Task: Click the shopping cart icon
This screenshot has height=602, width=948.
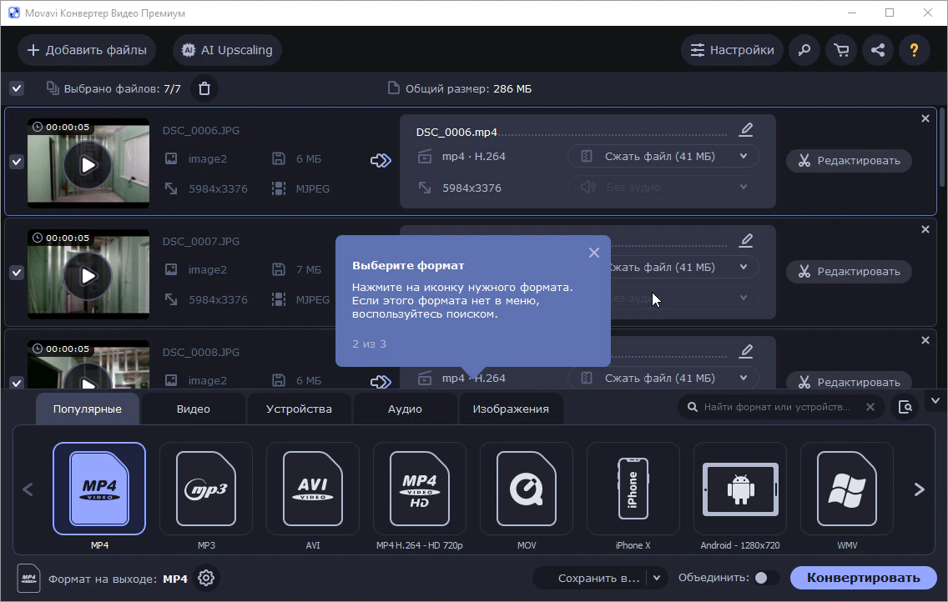Action: [x=841, y=50]
